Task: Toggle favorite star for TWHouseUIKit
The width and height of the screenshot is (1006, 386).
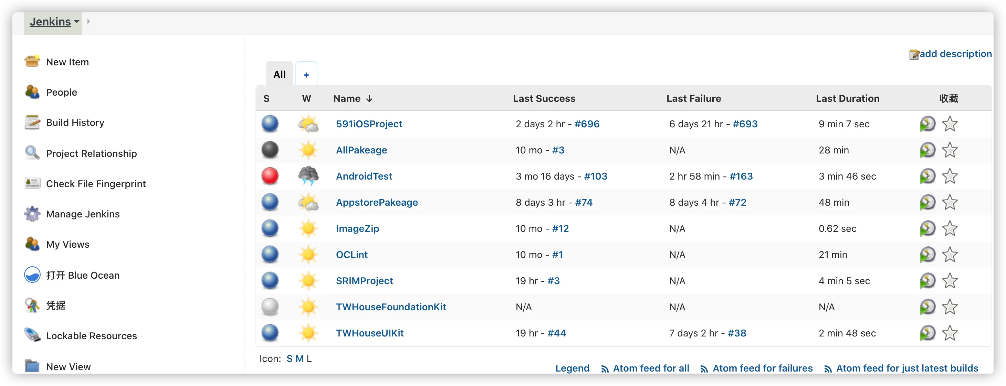Action: tap(950, 333)
